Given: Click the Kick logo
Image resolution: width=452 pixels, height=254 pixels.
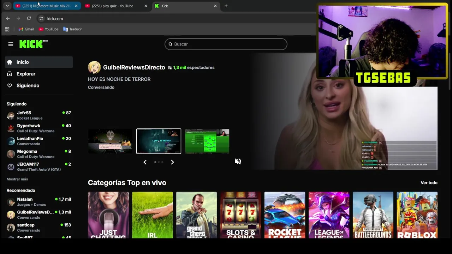Looking at the screenshot, I should pyautogui.click(x=34, y=44).
